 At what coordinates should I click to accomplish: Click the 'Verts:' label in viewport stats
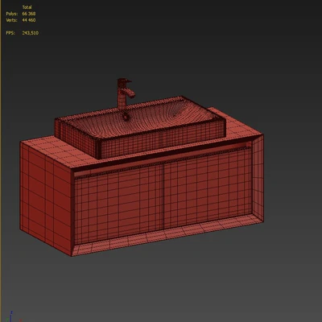coord(11,20)
